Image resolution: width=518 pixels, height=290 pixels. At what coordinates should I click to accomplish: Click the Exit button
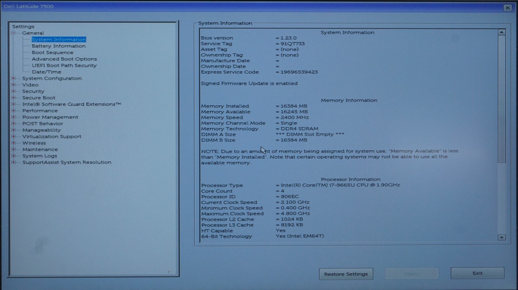click(477, 273)
